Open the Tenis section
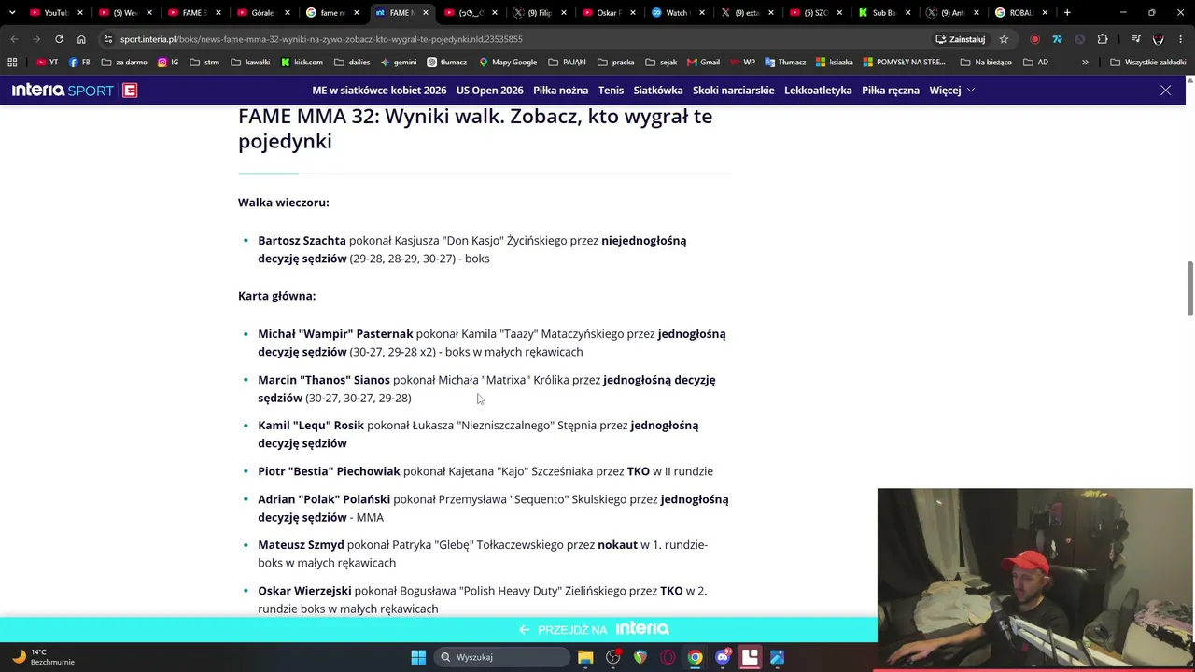Image resolution: width=1195 pixels, height=672 pixels. coord(611,91)
